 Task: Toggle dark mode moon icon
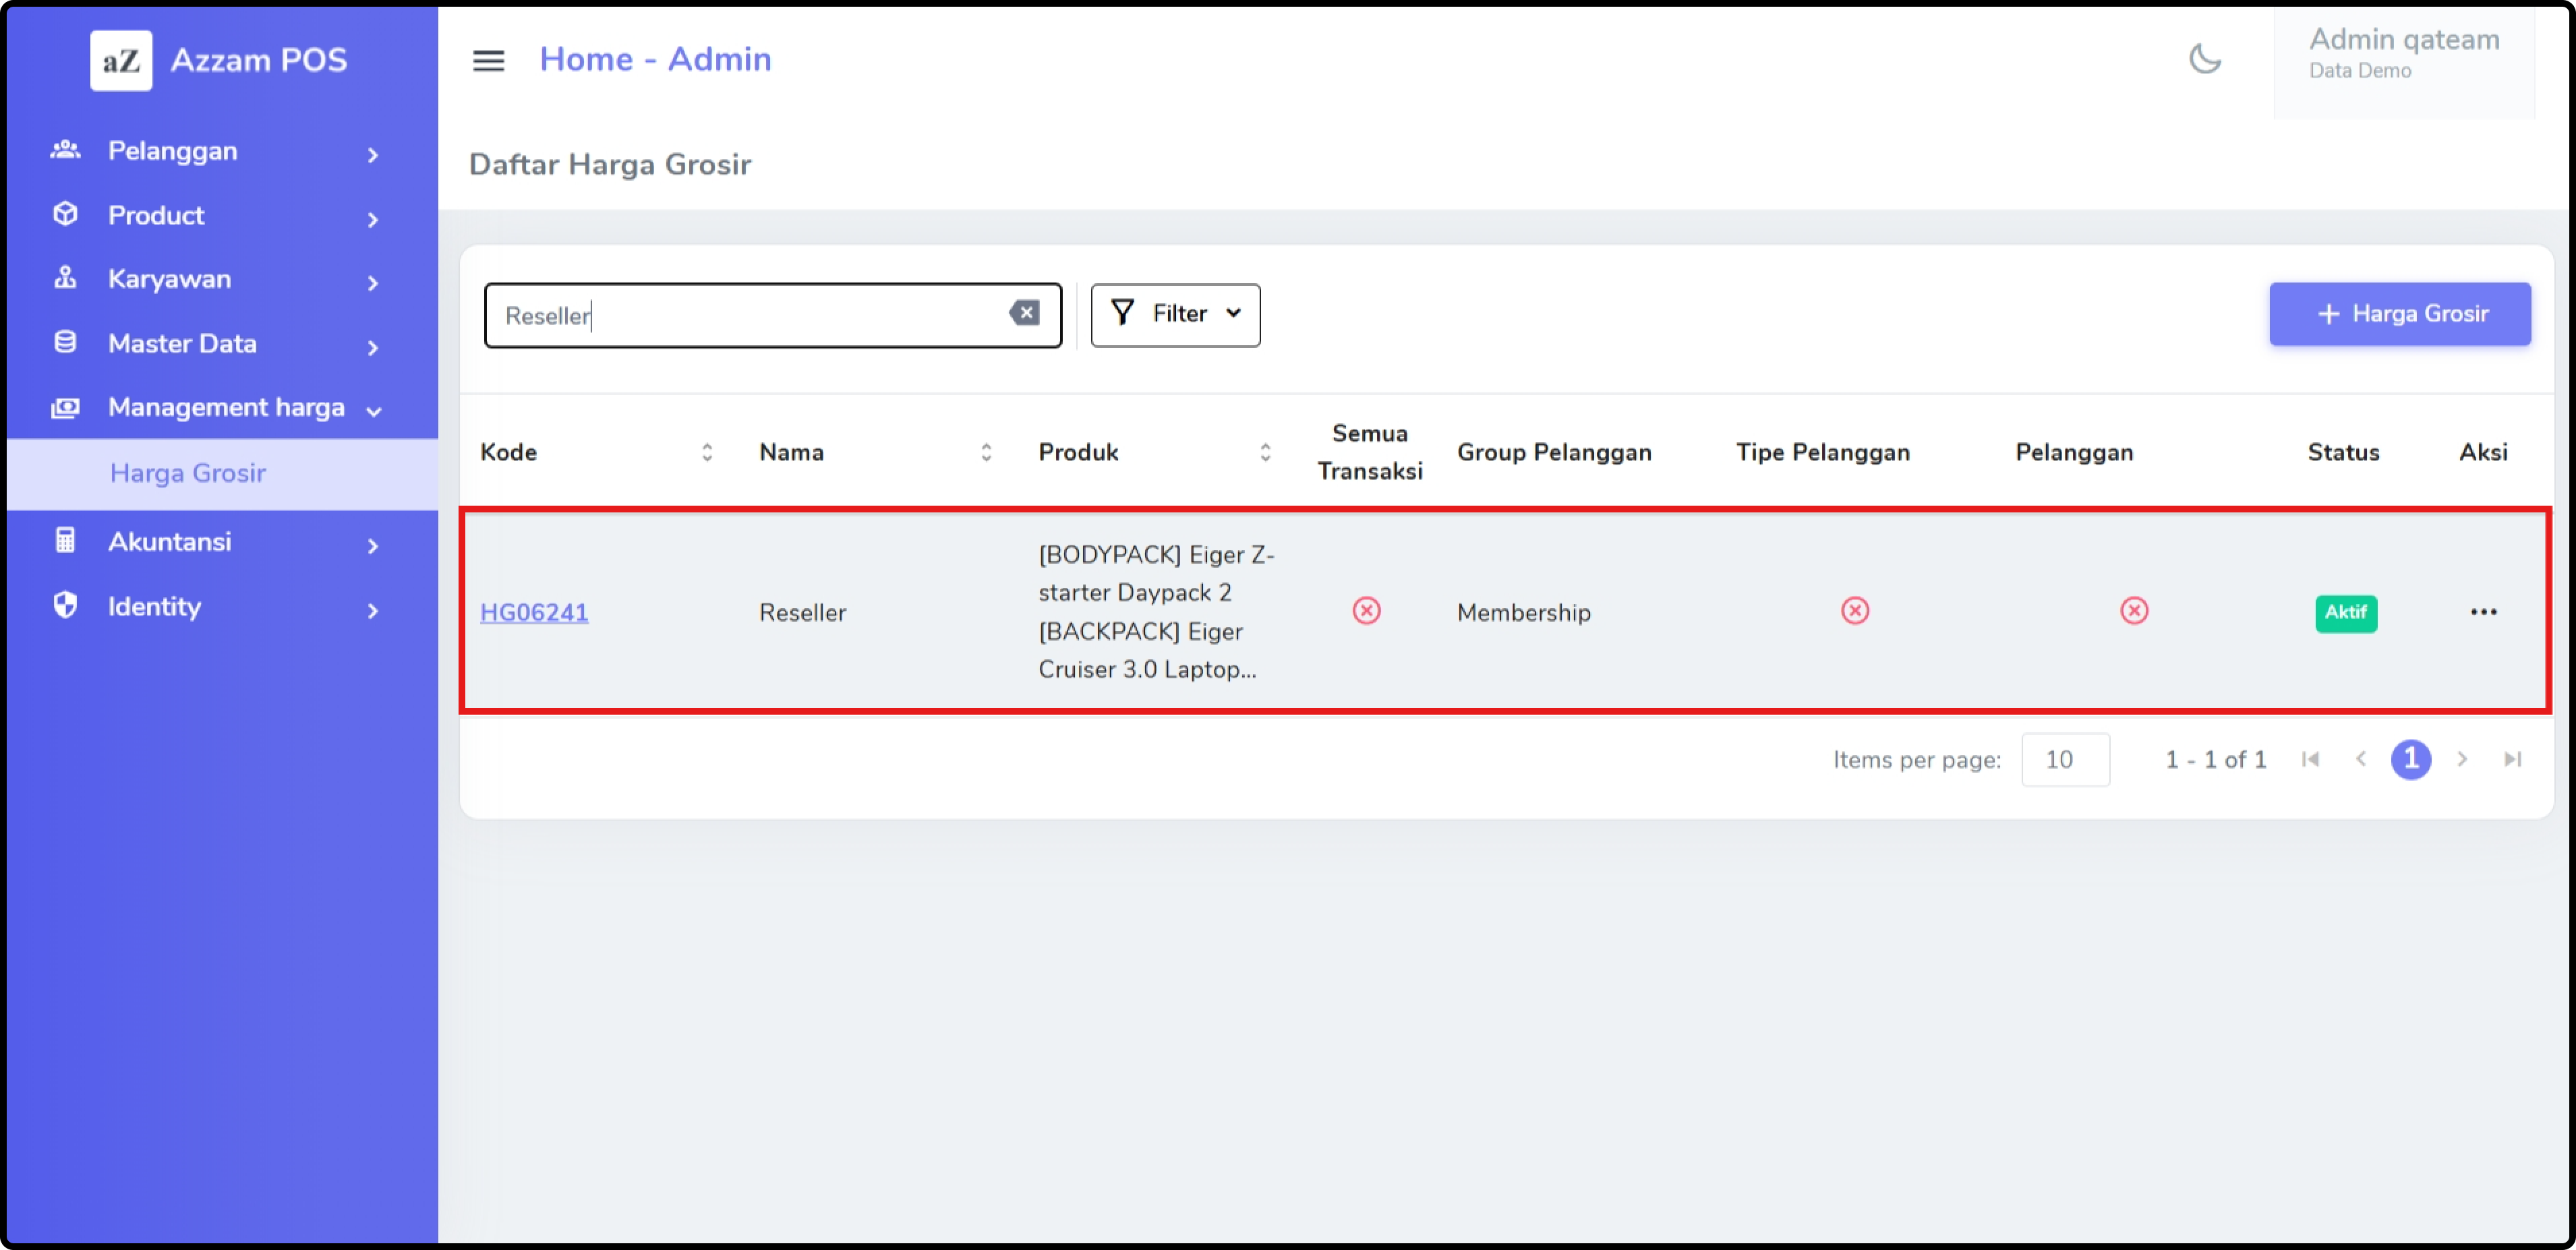coord(2204,59)
